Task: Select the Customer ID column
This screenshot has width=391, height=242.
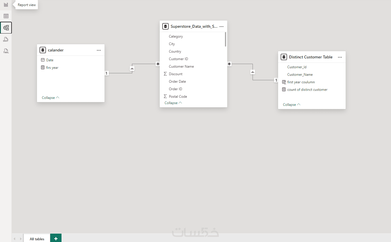Action: click(178, 59)
